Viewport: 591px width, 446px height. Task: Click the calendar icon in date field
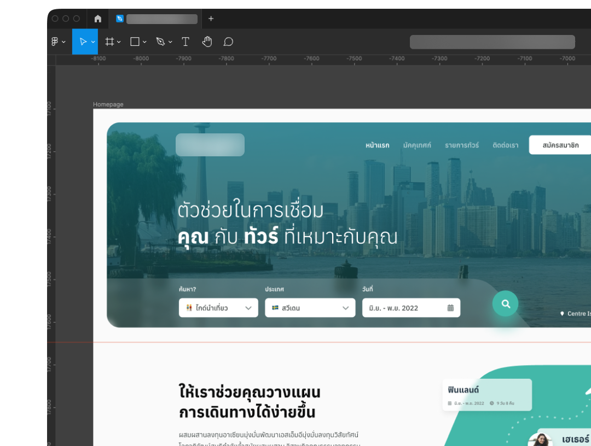click(450, 308)
